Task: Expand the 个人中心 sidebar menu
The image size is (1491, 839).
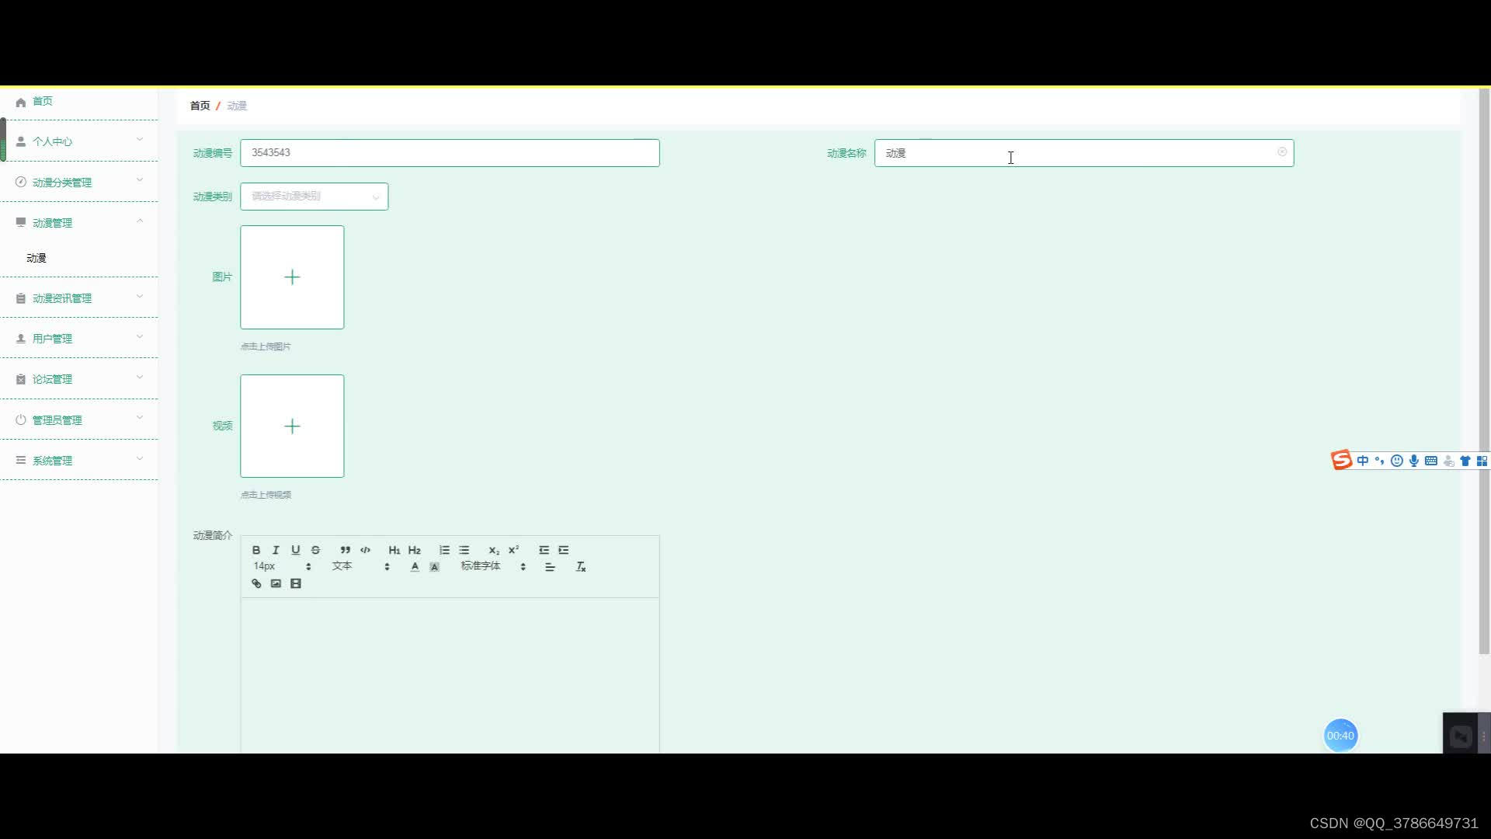Action: 79,141
